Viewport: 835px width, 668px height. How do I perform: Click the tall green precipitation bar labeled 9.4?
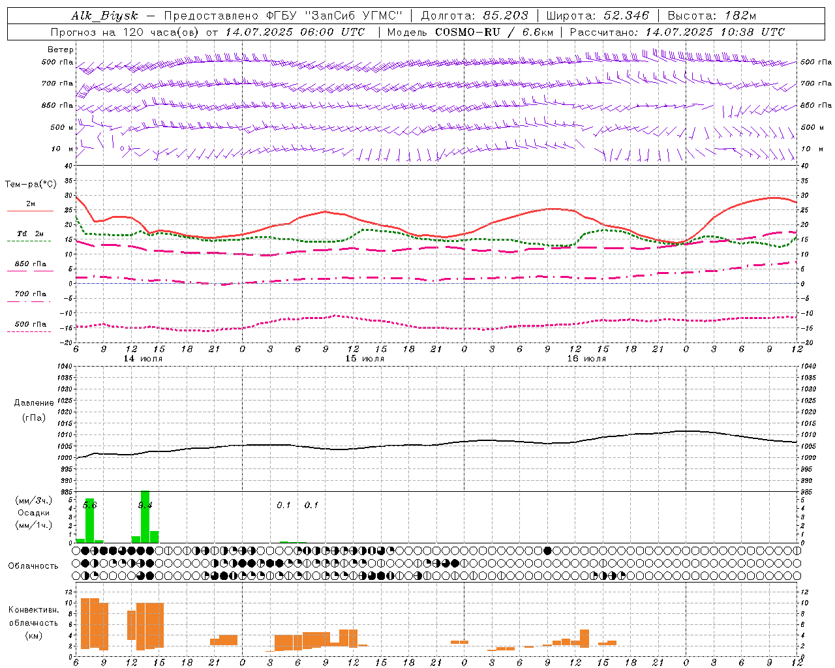pyautogui.click(x=145, y=517)
